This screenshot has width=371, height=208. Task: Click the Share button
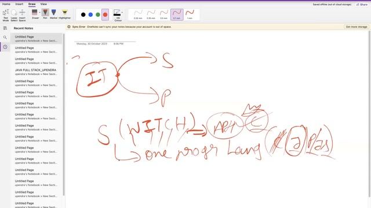click(x=362, y=5)
